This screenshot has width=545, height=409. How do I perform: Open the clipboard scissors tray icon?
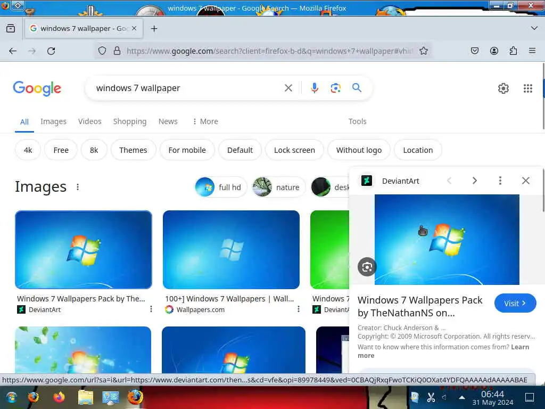tap(431, 397)
